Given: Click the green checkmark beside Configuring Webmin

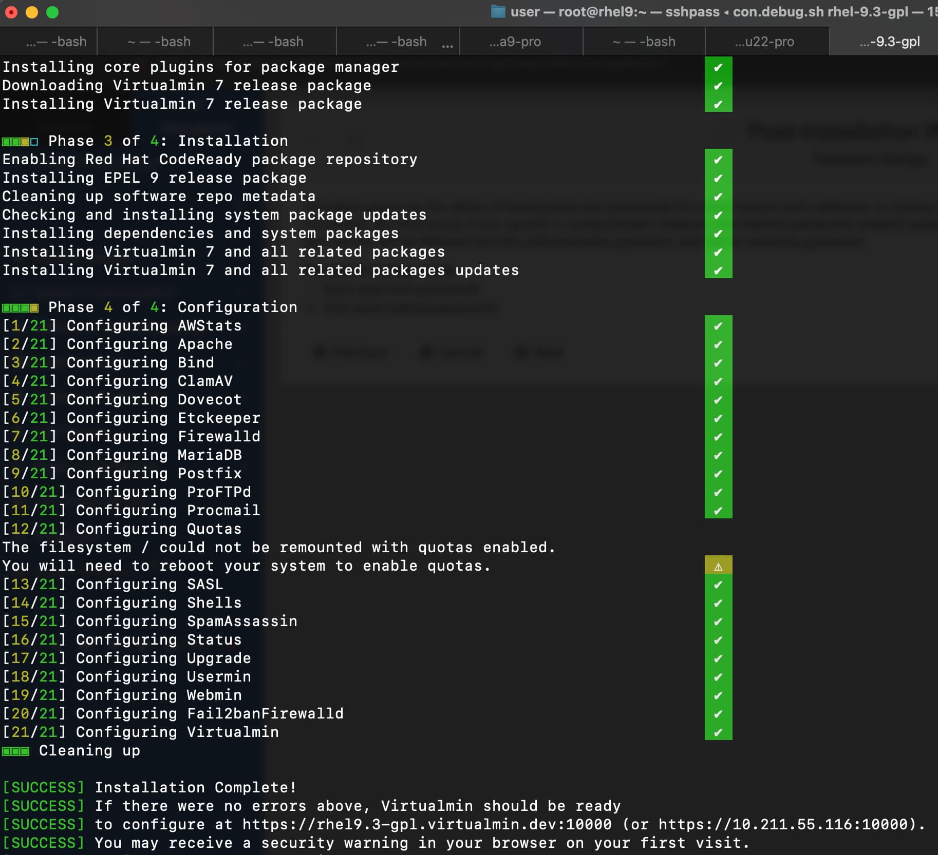Looking at the screenshot, I should 718,695.
